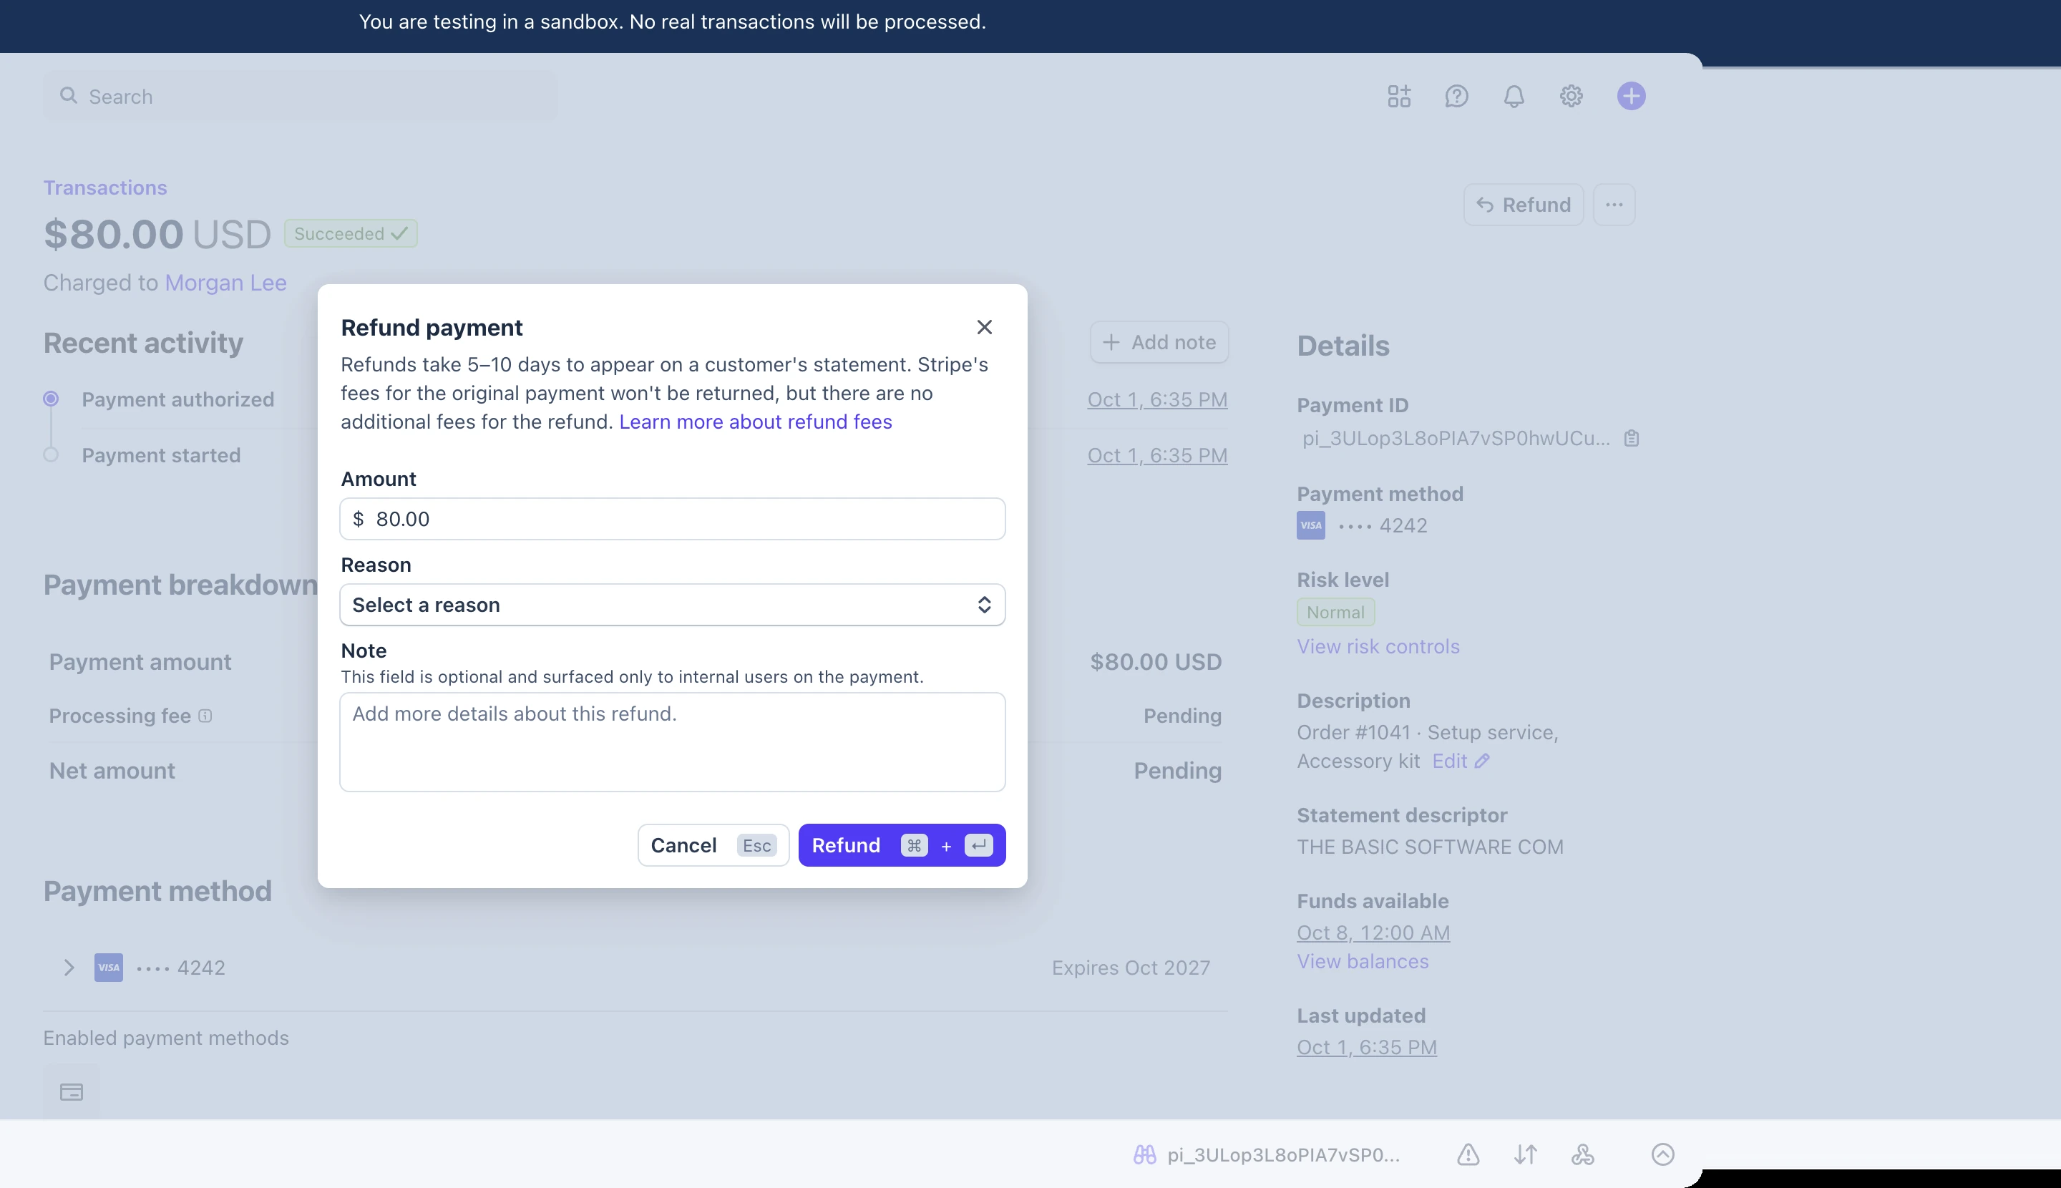
Task: Click View balances link
Action: pos(1363,961)
